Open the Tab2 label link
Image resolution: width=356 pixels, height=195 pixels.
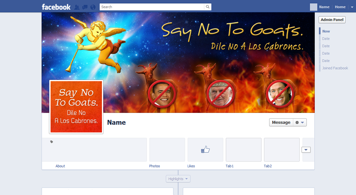[268, 166]
